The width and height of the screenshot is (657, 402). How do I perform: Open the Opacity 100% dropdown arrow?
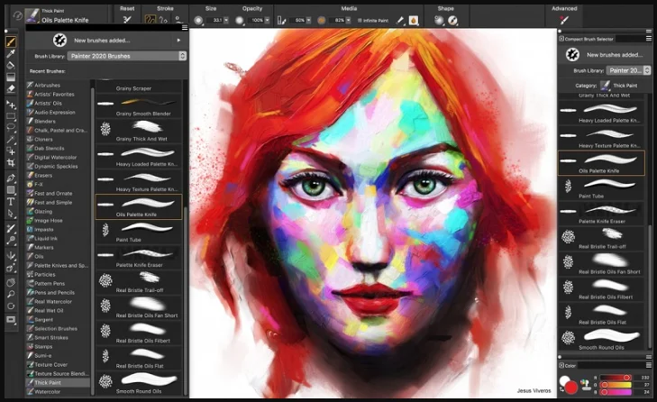coord(267,20)
